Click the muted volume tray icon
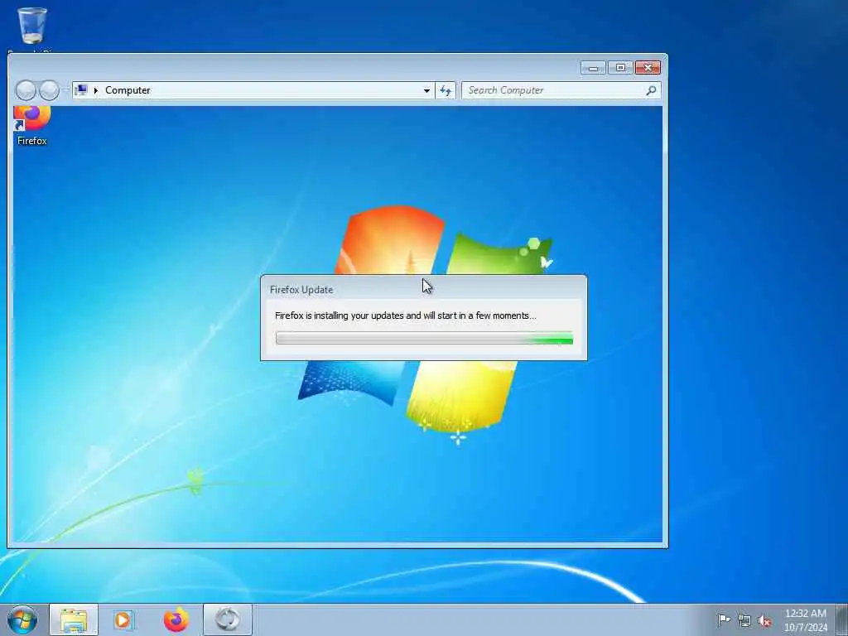The height and width of the screenshot is (636, 848). pyautogui.click(x=764, y=620)
